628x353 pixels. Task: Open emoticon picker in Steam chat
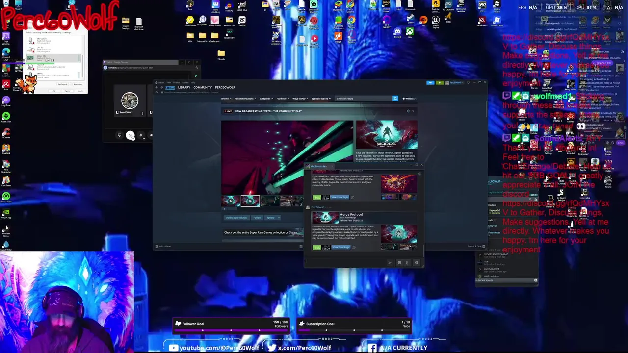pyautogui.click(x=399, y=263)
